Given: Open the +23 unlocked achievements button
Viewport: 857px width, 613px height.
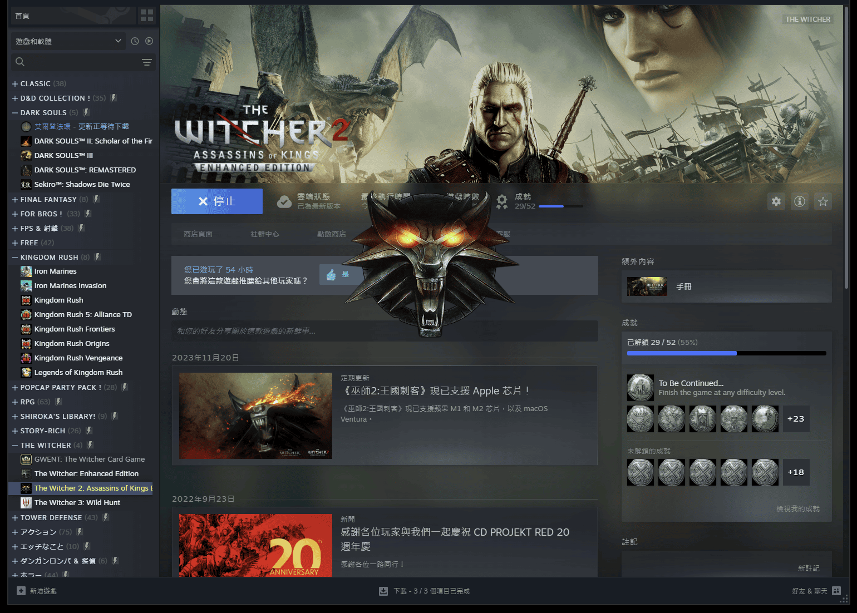Looking at the screenshot, I should (x=796, y=419).
